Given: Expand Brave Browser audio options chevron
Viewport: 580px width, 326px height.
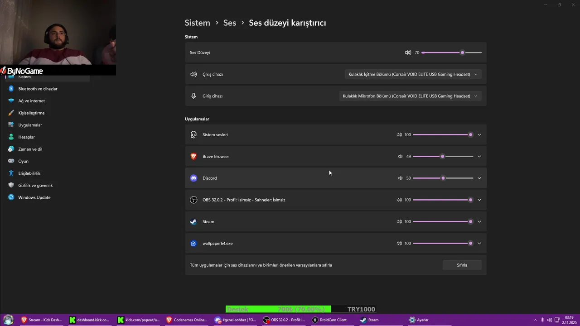Looking at the screenshot, I should (479, 156).
